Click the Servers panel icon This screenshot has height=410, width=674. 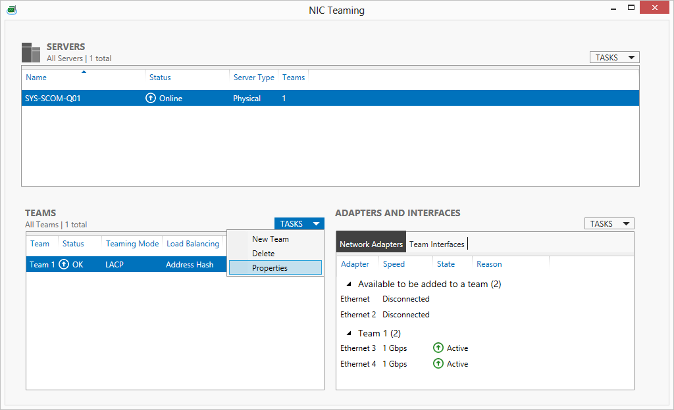click(31, 53)
